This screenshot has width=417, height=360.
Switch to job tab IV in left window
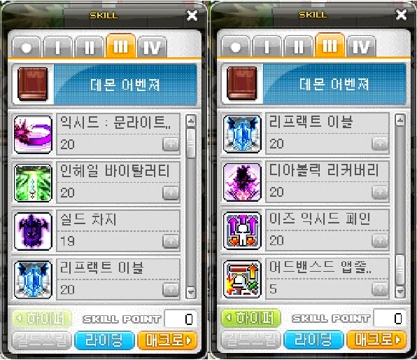click(x=152, y=47)
